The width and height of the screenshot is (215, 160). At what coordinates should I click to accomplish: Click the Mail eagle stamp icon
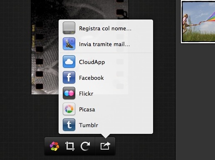tap(69, 44)
